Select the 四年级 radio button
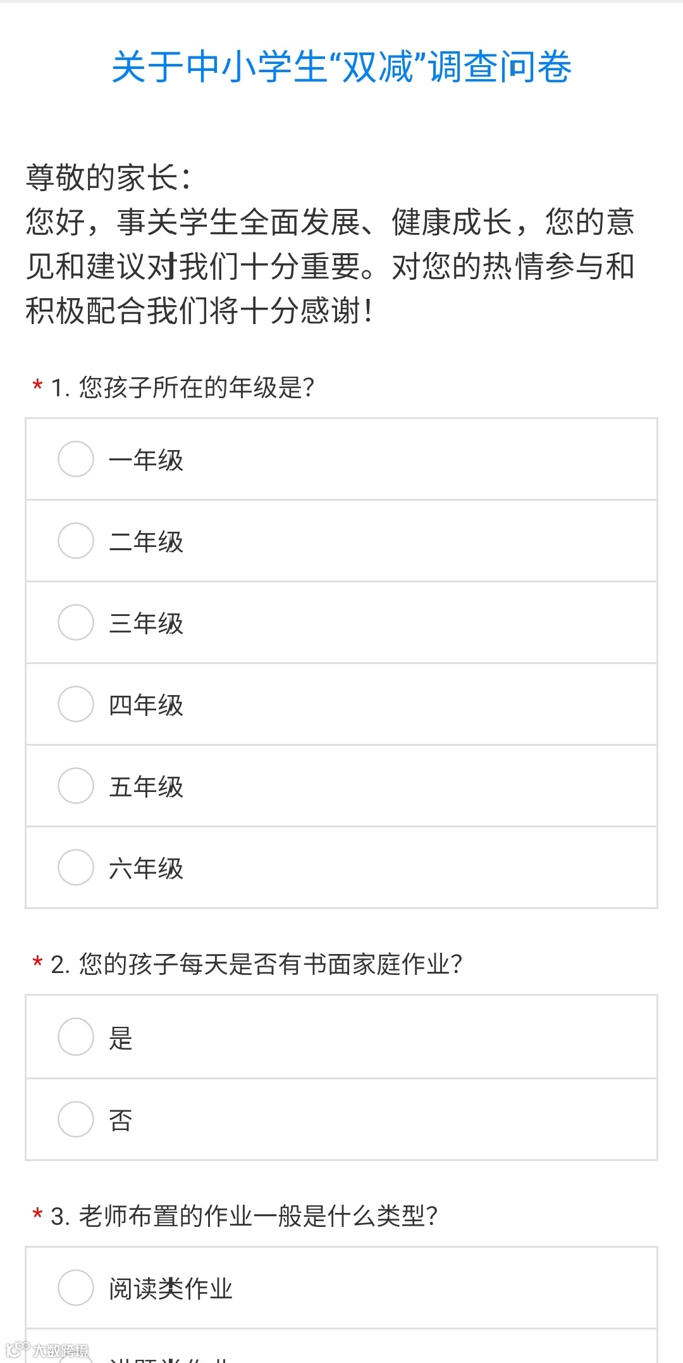The height and width of the screenshot is (1363, 683). [x=76, y=704]
